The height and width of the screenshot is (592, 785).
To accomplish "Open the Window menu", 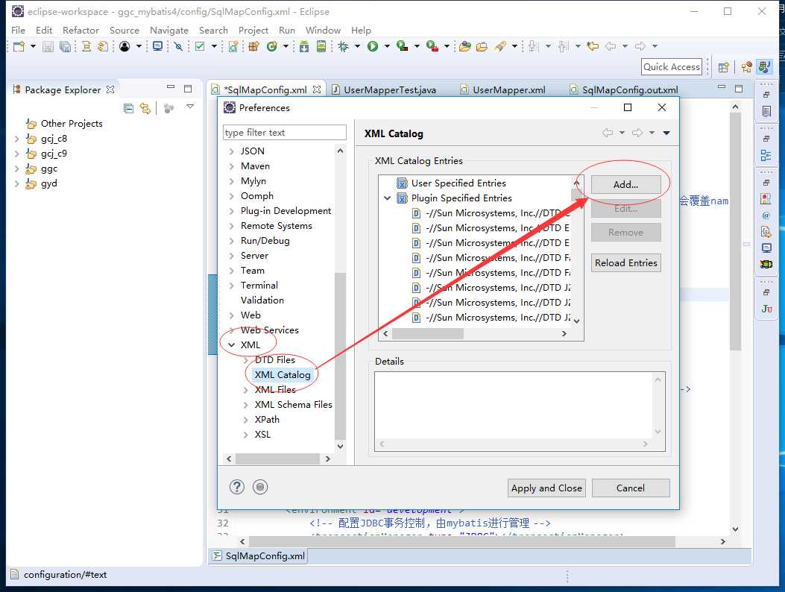I will (x=323, y=31).
